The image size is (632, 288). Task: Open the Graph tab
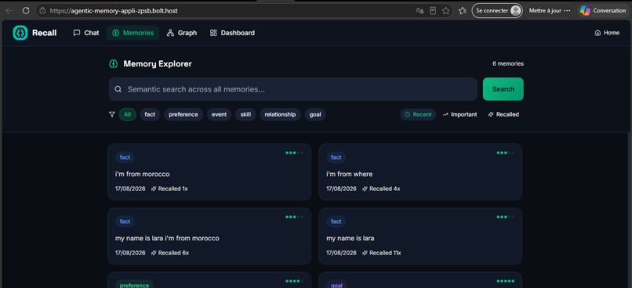coord(182,33)
